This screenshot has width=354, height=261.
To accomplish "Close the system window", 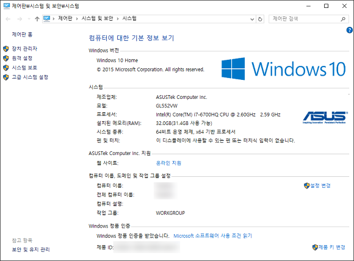I will click(344, 6).
